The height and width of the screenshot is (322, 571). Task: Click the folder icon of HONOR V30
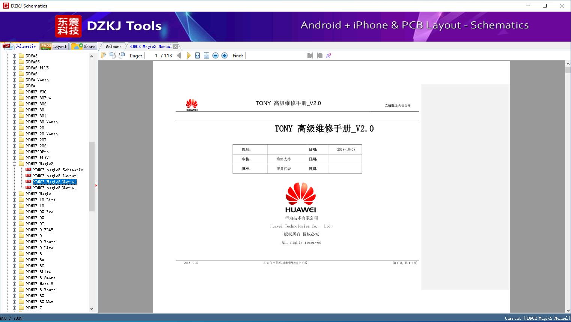point(21,92)
